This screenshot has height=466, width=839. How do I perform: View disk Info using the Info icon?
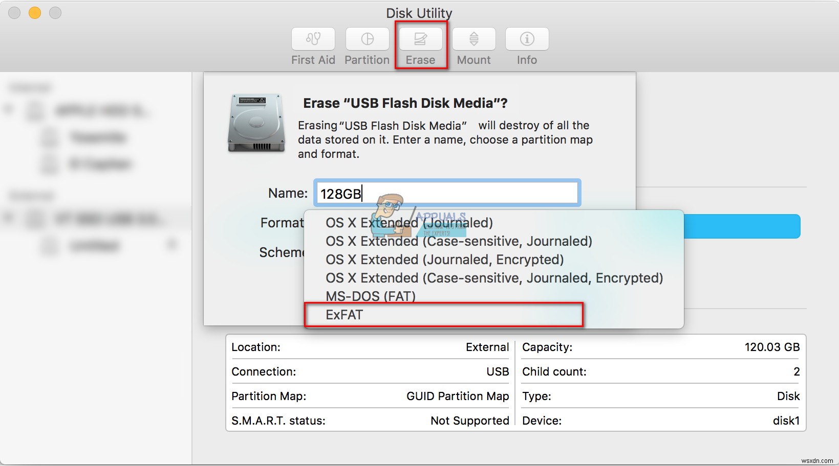(526, 45)
